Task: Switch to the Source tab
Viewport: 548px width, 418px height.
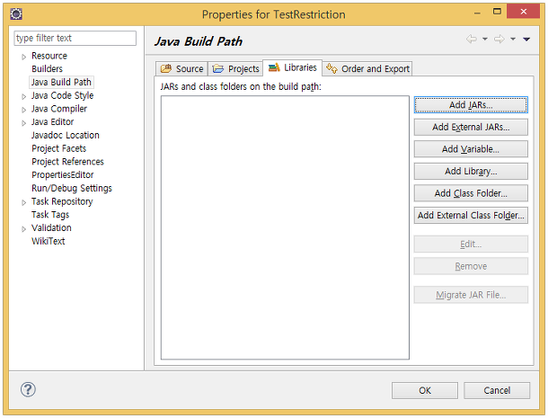Action: click(x=181, y=68)
